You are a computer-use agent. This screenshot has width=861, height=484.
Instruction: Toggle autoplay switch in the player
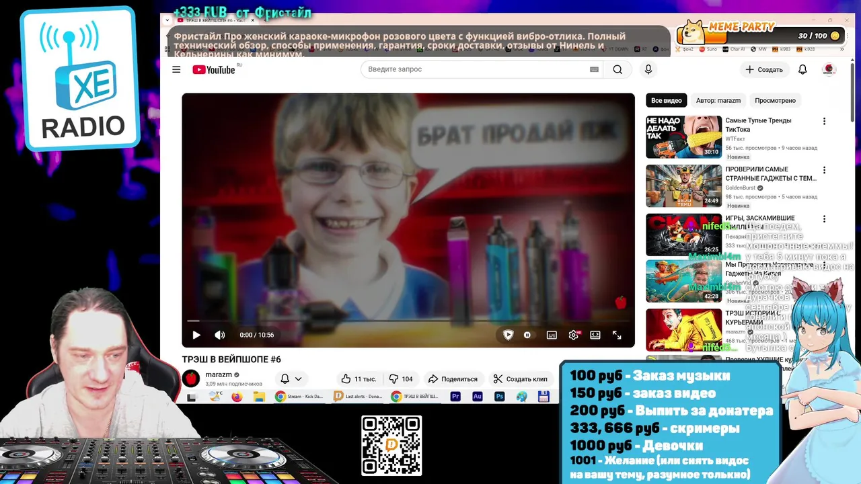point(527,335)
